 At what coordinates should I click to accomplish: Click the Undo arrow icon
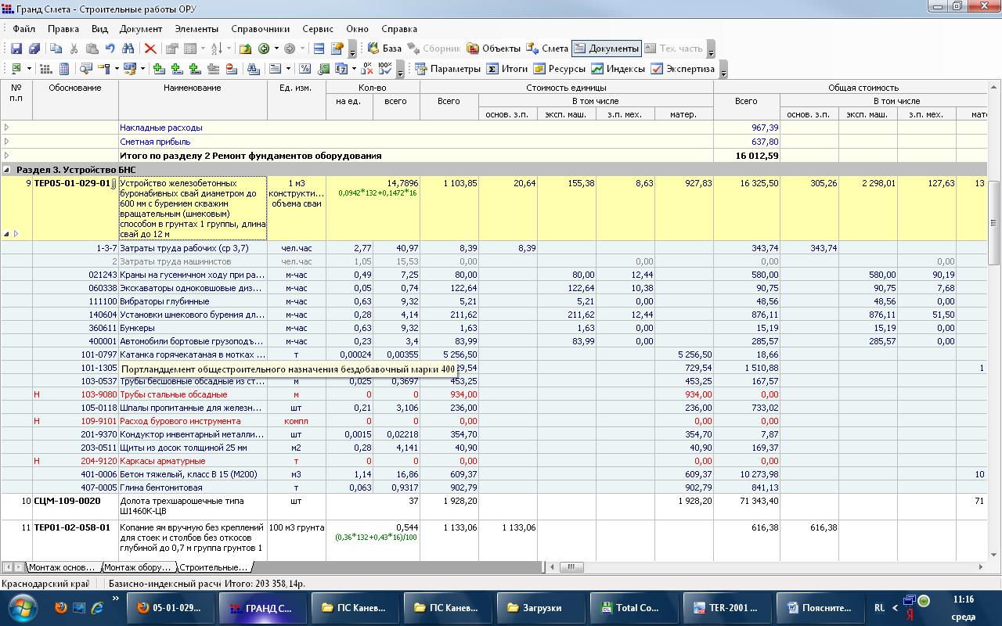[x=110, y=49]
